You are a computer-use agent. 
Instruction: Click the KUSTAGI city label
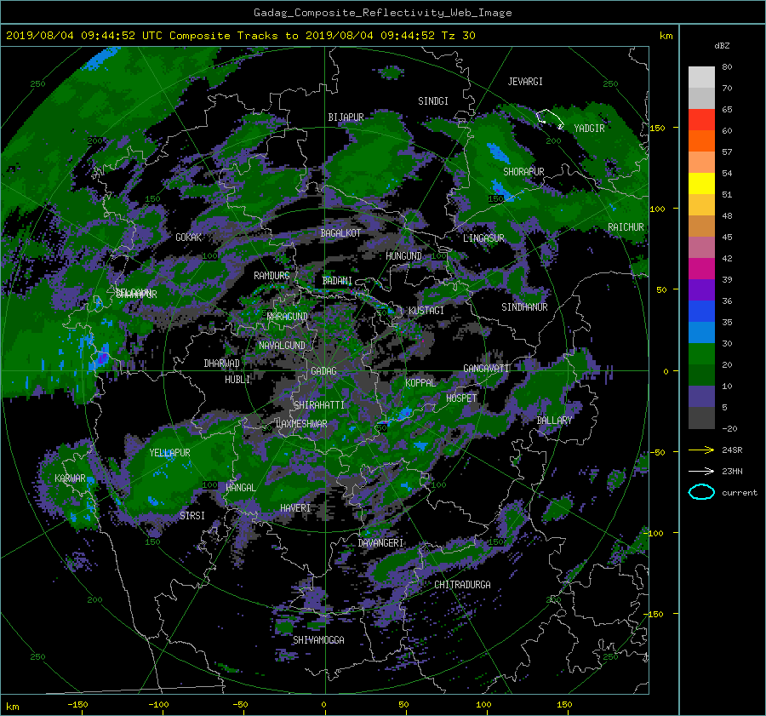click(x=426, y=311)
